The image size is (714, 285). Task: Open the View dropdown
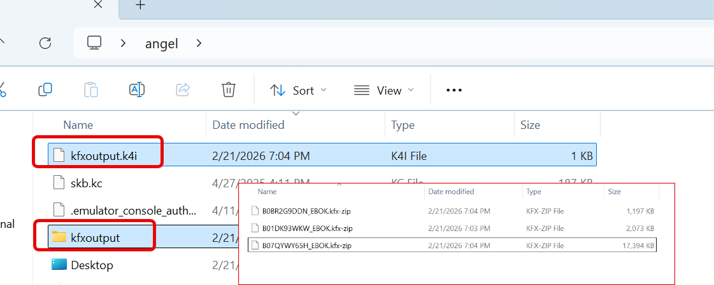tap(384, 90)
